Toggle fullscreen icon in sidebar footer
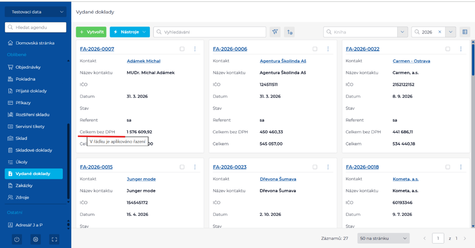 coord(54,239)
